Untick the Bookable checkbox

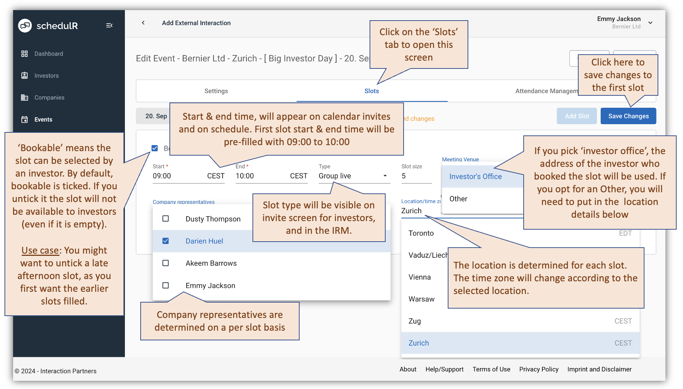coord(154,148)
